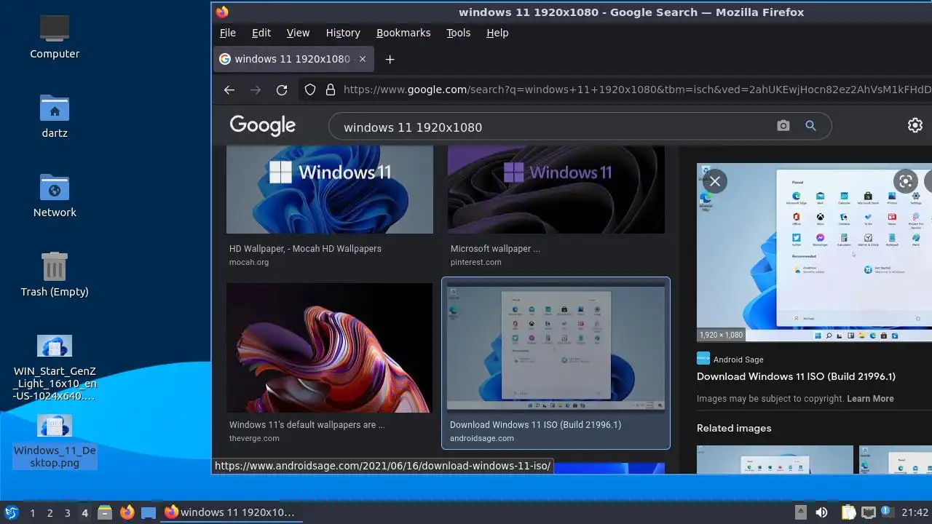
Task: Open the Edit menu
Action: point(261,33)
